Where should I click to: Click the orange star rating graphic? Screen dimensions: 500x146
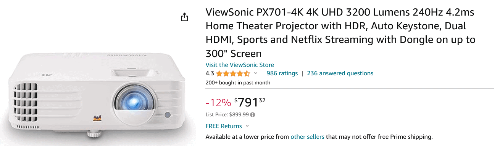[x=233, y=73]
